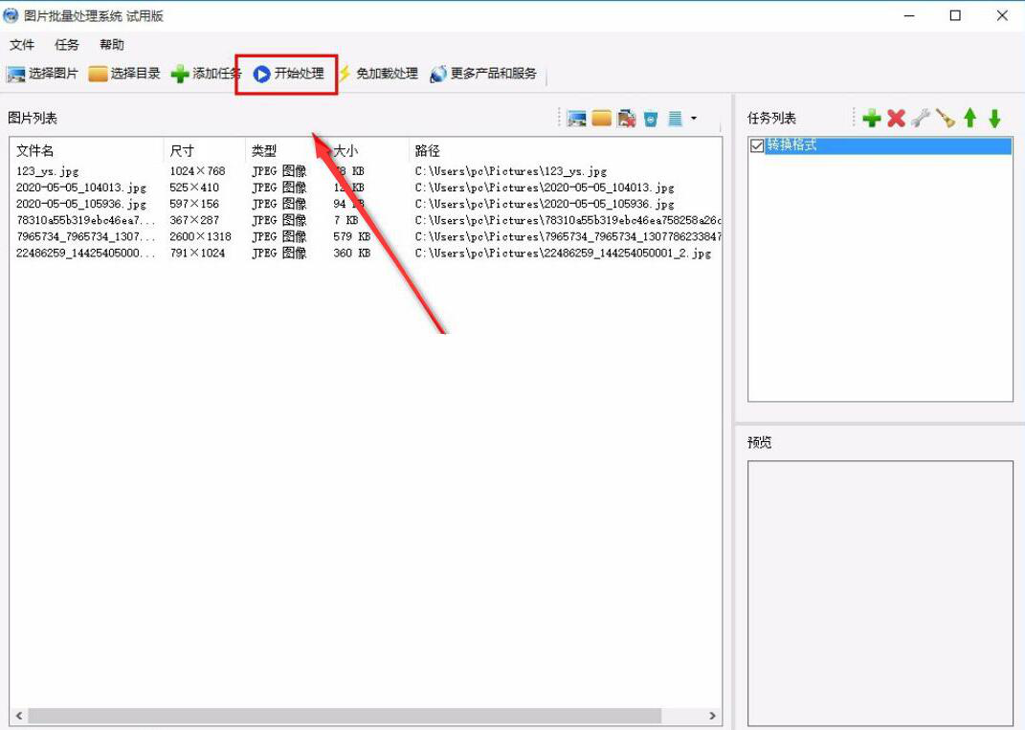1025x730 pixels.
Task: Click the scrollbar left arrow of the image list
Action: (x=18, y=716)
